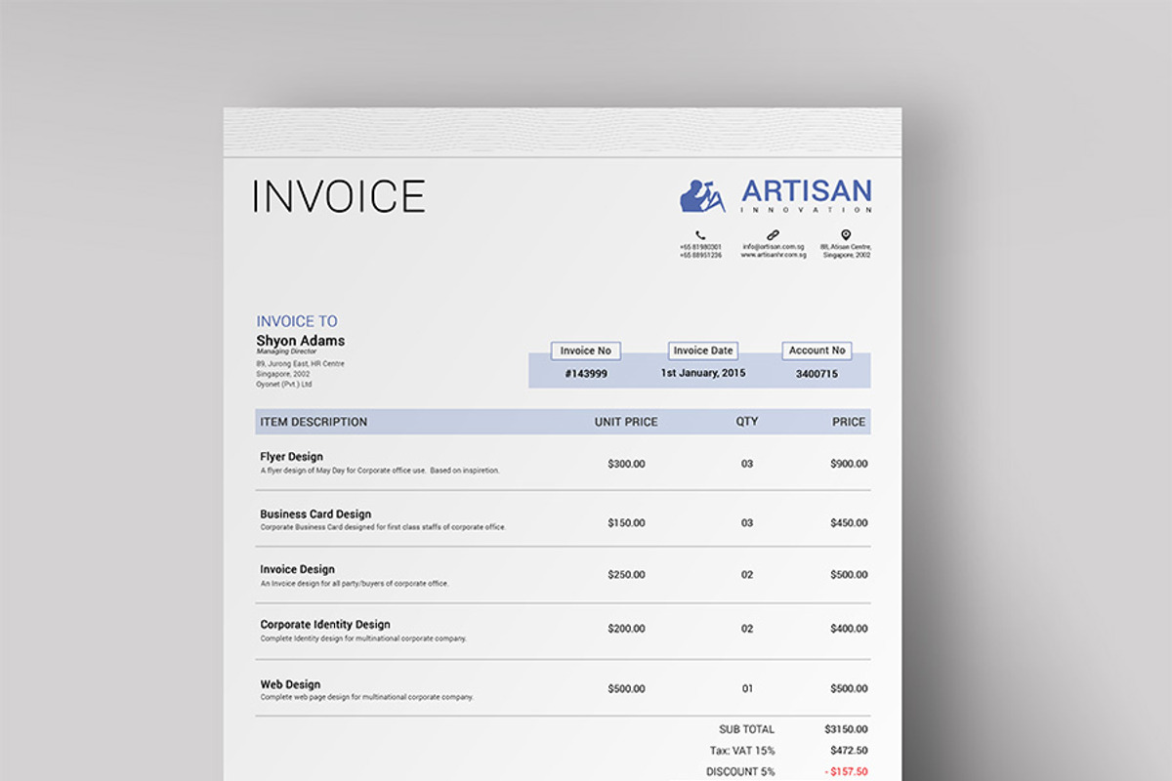Click the invoice number #143999
Viewport: 1172px width, 781px height.
click(x=586, y=374)
